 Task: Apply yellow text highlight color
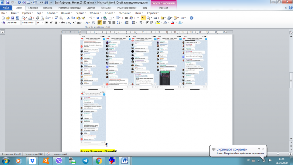coord(158,22)
